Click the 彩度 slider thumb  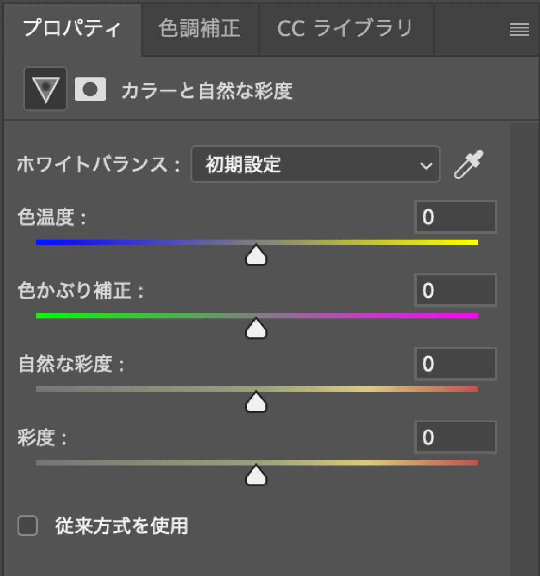tap(255, 475)
